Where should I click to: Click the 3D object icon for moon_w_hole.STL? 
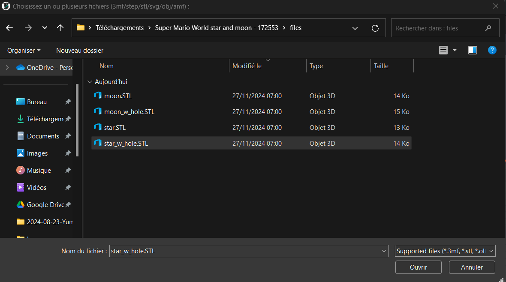click(x=98, y=111)
